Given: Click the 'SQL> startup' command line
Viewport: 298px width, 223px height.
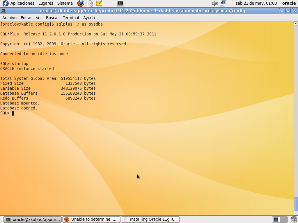Looking at the screenshot, I should (14, 64).
